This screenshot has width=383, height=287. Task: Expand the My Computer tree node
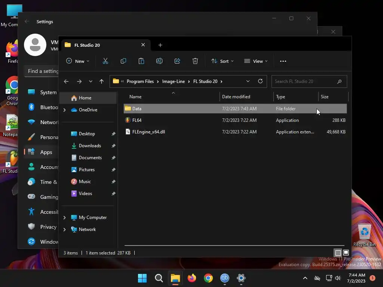[64, 217]
